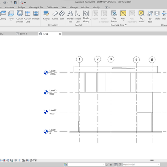Open the Model Group dropdown arrow
The image size is (167, 167).
(x=90, y=20)
